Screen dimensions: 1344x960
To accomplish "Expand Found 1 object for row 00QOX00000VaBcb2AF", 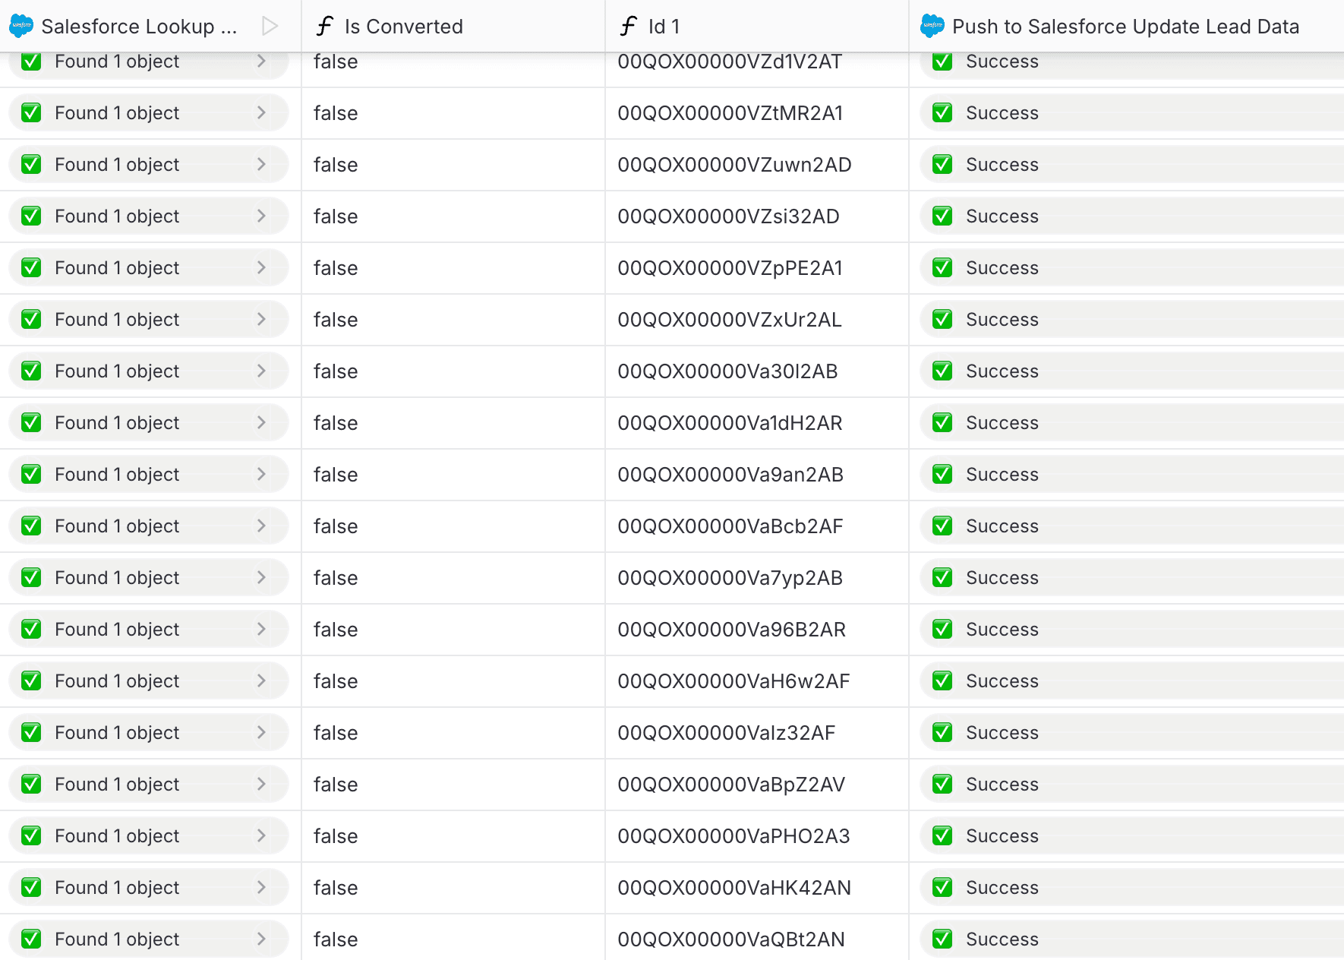I will click(261, 526).
